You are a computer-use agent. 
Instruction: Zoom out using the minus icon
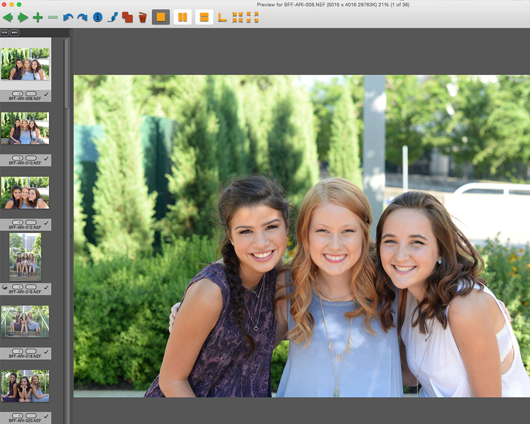pyautogui.click(x=52, y=17)
